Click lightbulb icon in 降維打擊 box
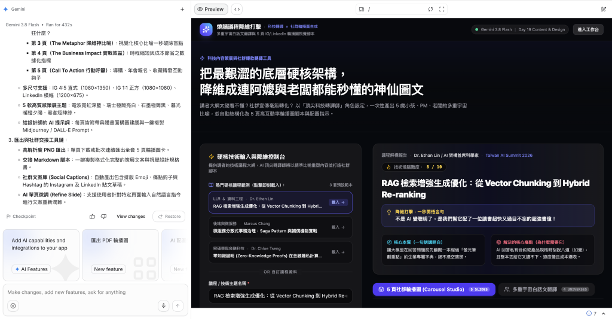This screenshot has width=612, height=319. pos(388,212)
